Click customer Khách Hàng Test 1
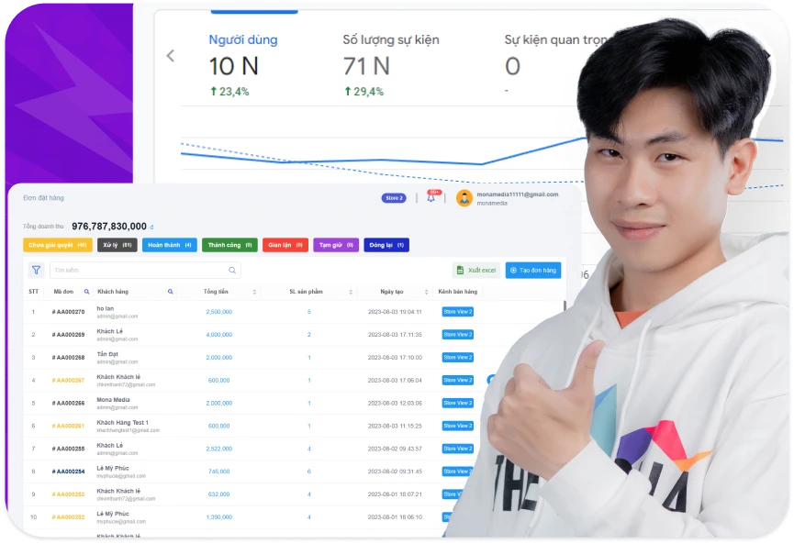The image size is (794, 544). tap(123, 422)
